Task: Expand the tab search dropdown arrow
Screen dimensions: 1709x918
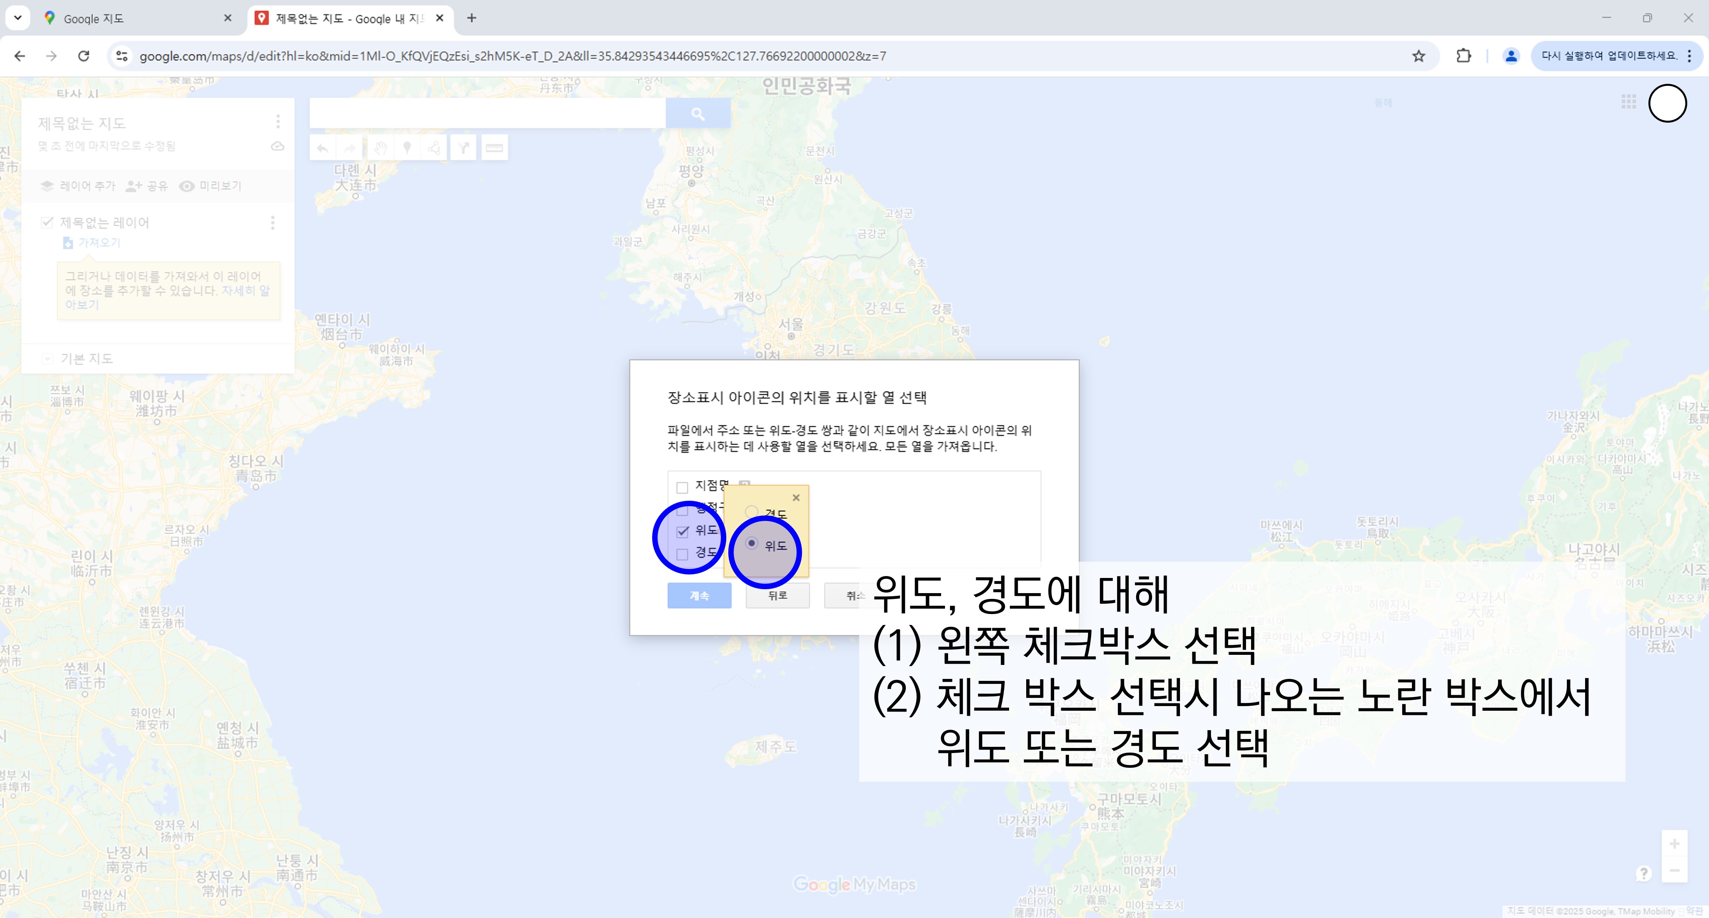Action: click(18, 18)
